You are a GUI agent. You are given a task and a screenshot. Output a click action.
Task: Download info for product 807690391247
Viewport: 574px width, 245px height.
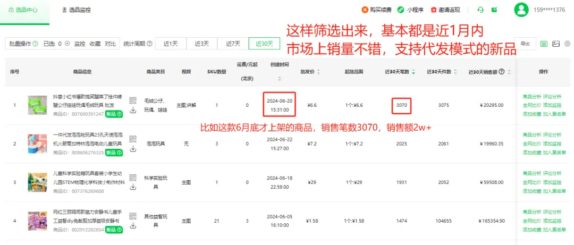point(133,110)
